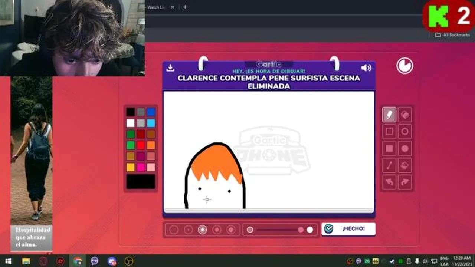475x267 pixels.
Task: Pick the brown color swatch
Action: coord(151,134)
